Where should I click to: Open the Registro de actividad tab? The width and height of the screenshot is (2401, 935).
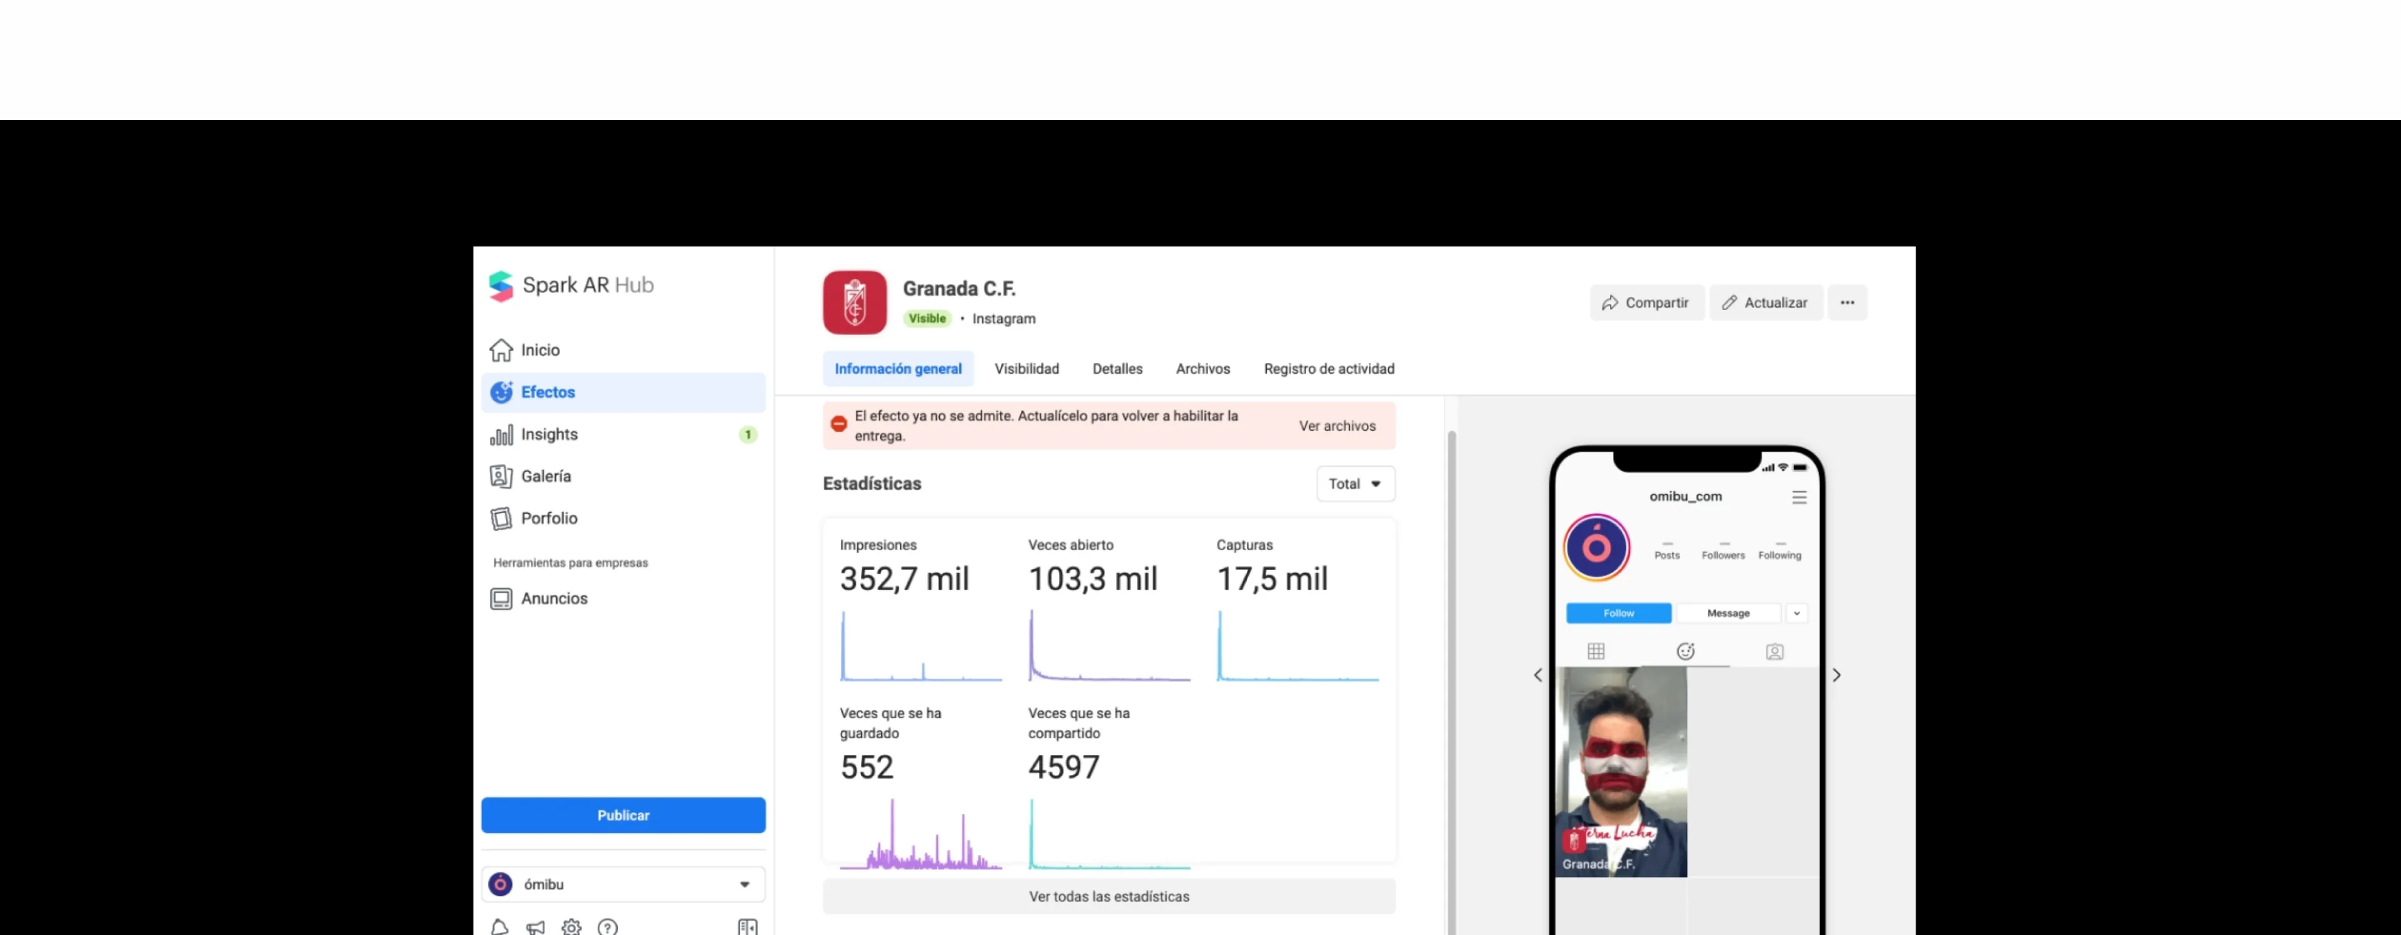pos(1329,369)
